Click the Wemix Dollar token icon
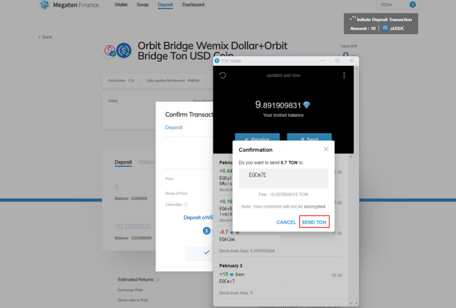 click(x=110, y=51)
